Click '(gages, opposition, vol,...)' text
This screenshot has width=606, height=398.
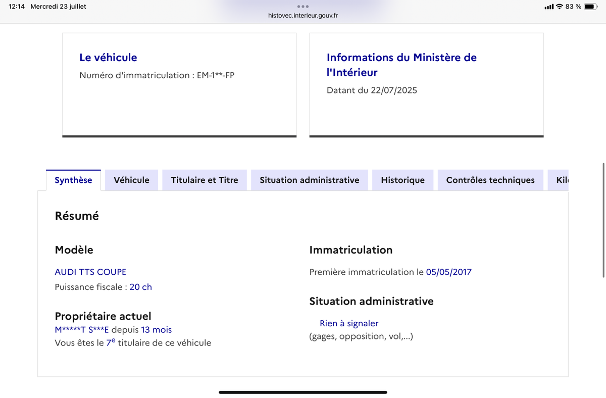(x=361, y=336)
